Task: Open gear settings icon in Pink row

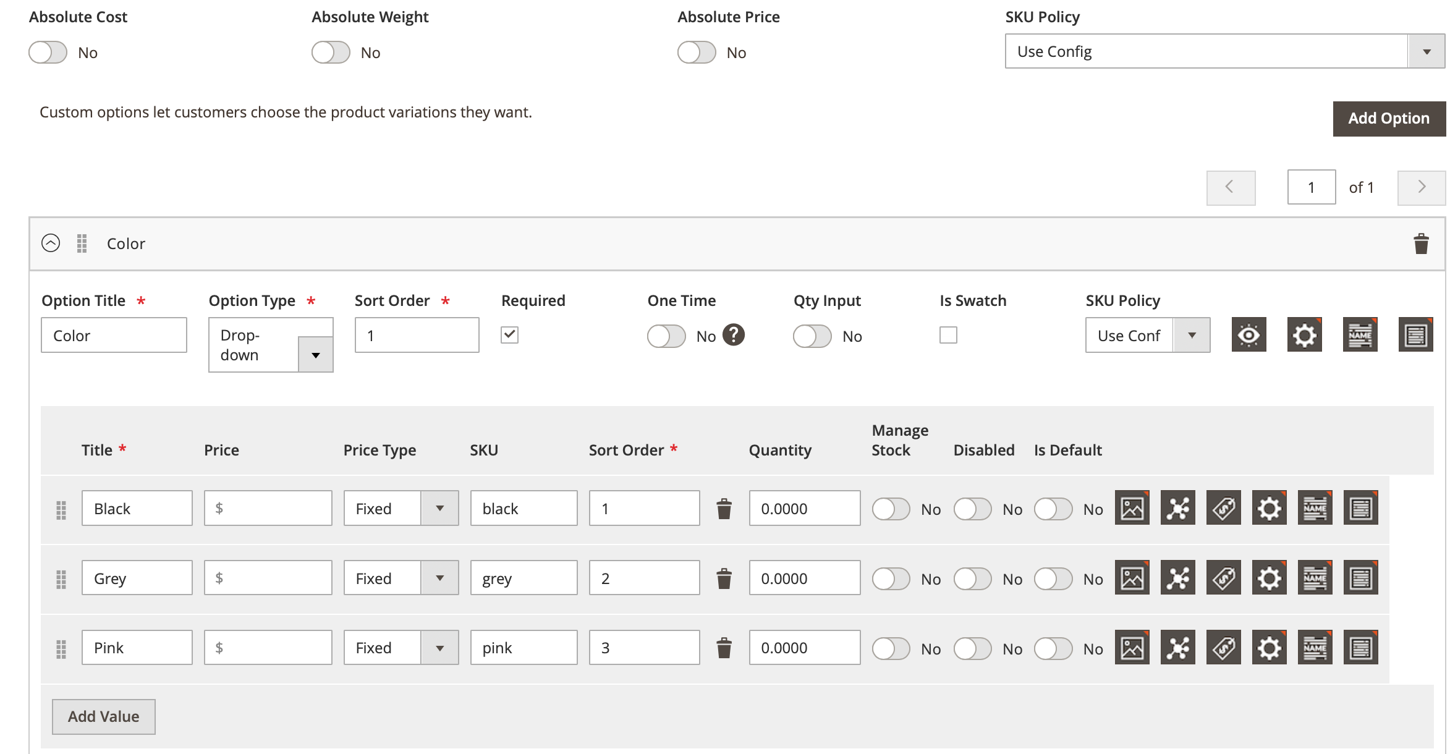Action: (x=1269, y=648)
